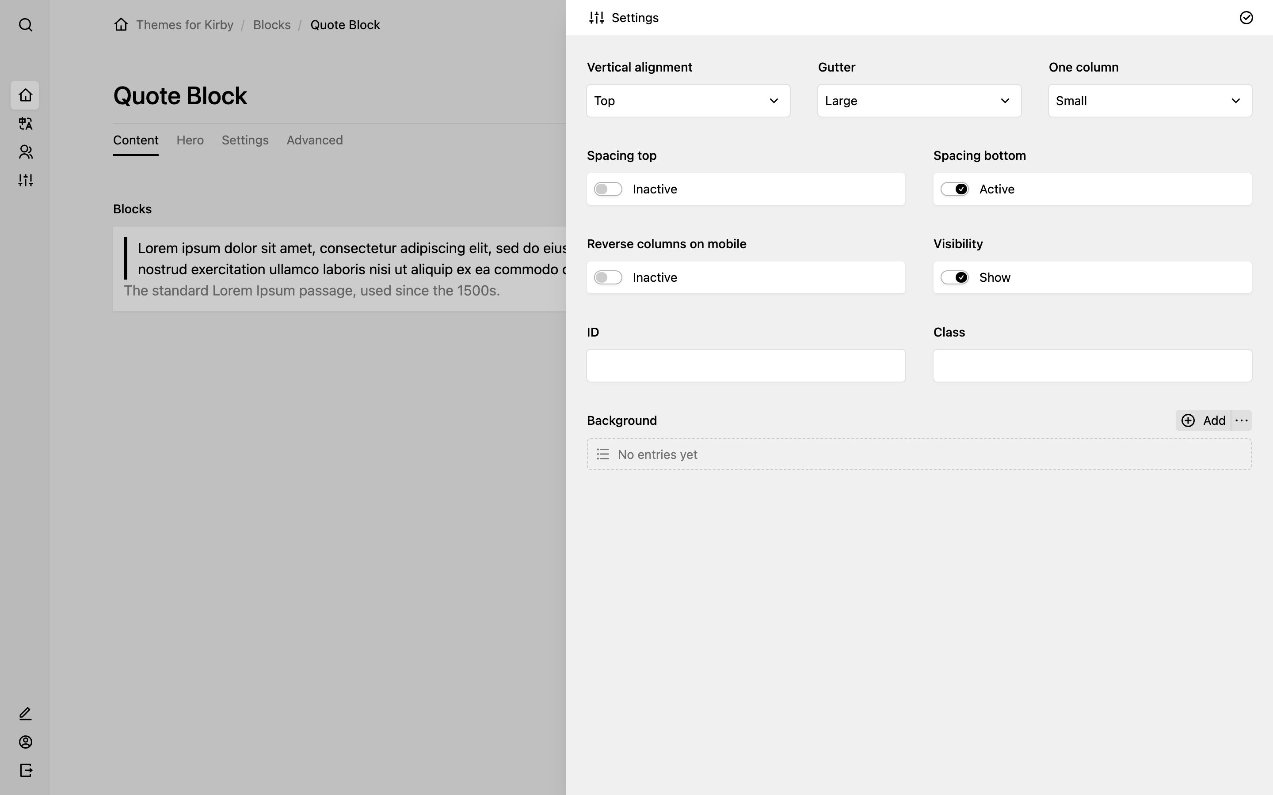Click the Blocks section label
The height and width of the screenshot is (795, 1273).
click(133, 209)
